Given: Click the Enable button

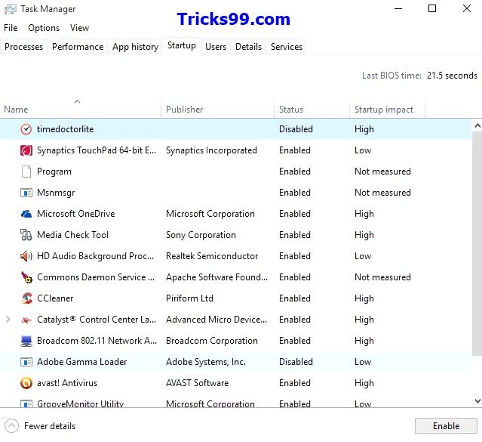Looking at the screenshot, I should click(446, 426).
